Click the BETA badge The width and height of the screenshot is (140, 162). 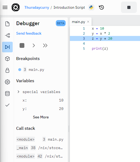[61, 23]
